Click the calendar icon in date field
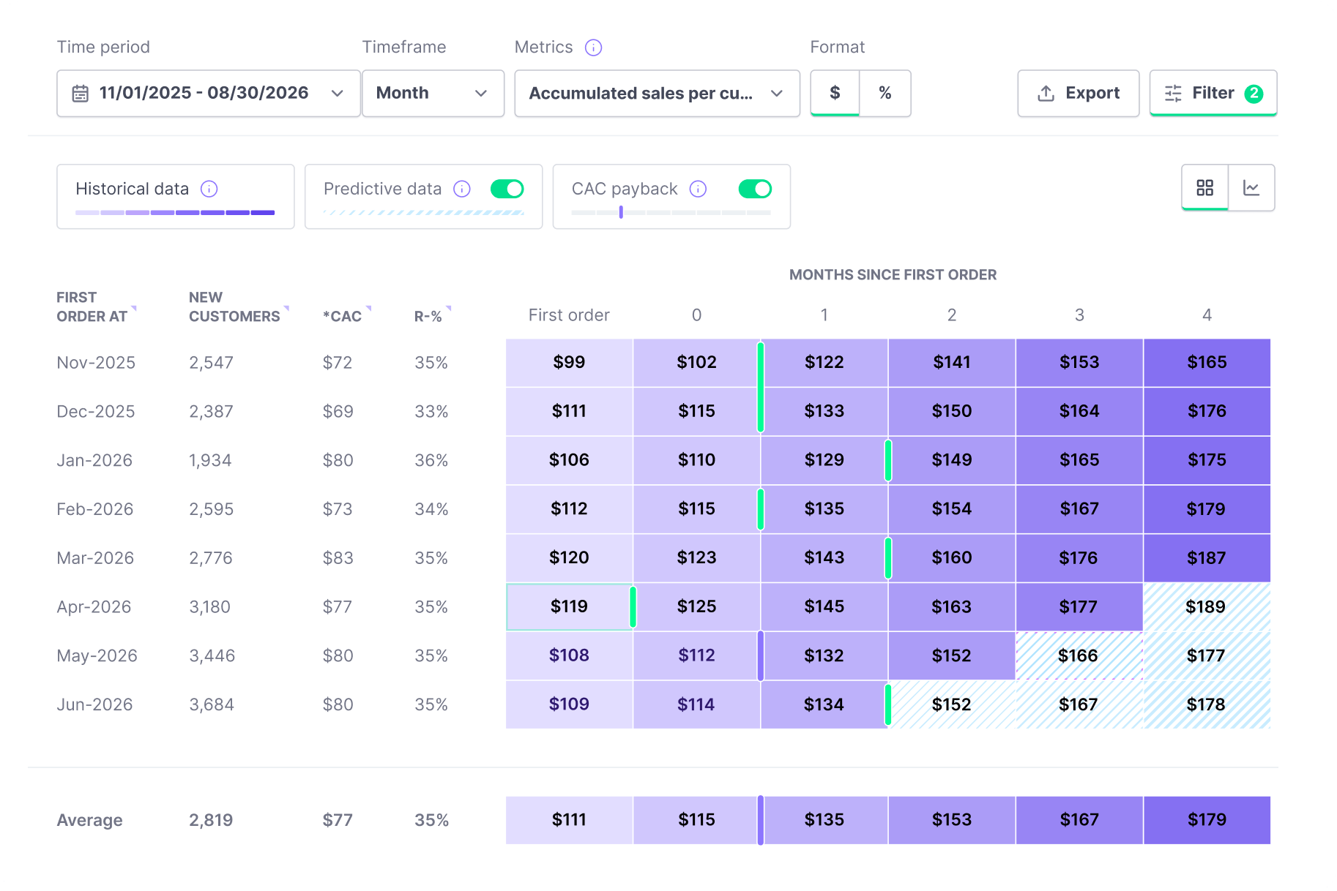The width and height of the screenshot is (1337, 891). 81,94
